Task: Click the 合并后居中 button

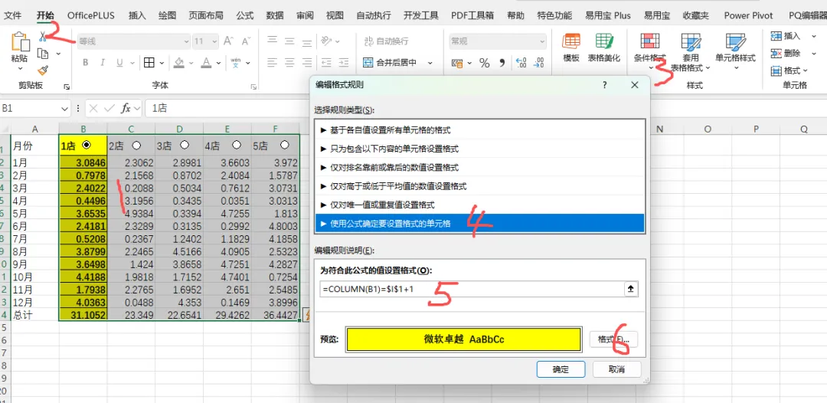Action: coord(391,63)
